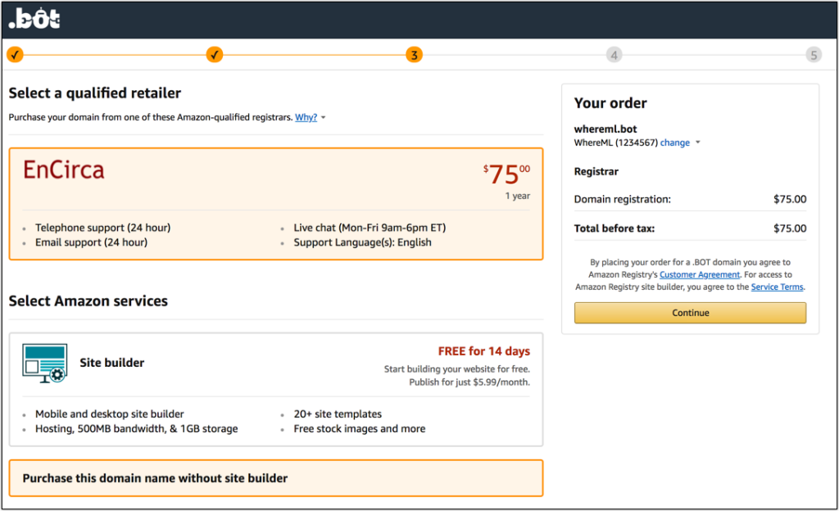Jump to step 5 in progress bar
The image size is (839, 511).
814,55
